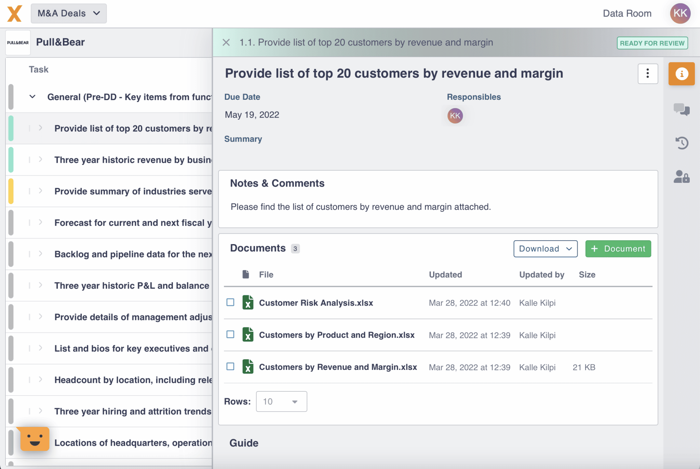700x469 pixels.
Task: Close the task detail panel
Action: (226, 42)
